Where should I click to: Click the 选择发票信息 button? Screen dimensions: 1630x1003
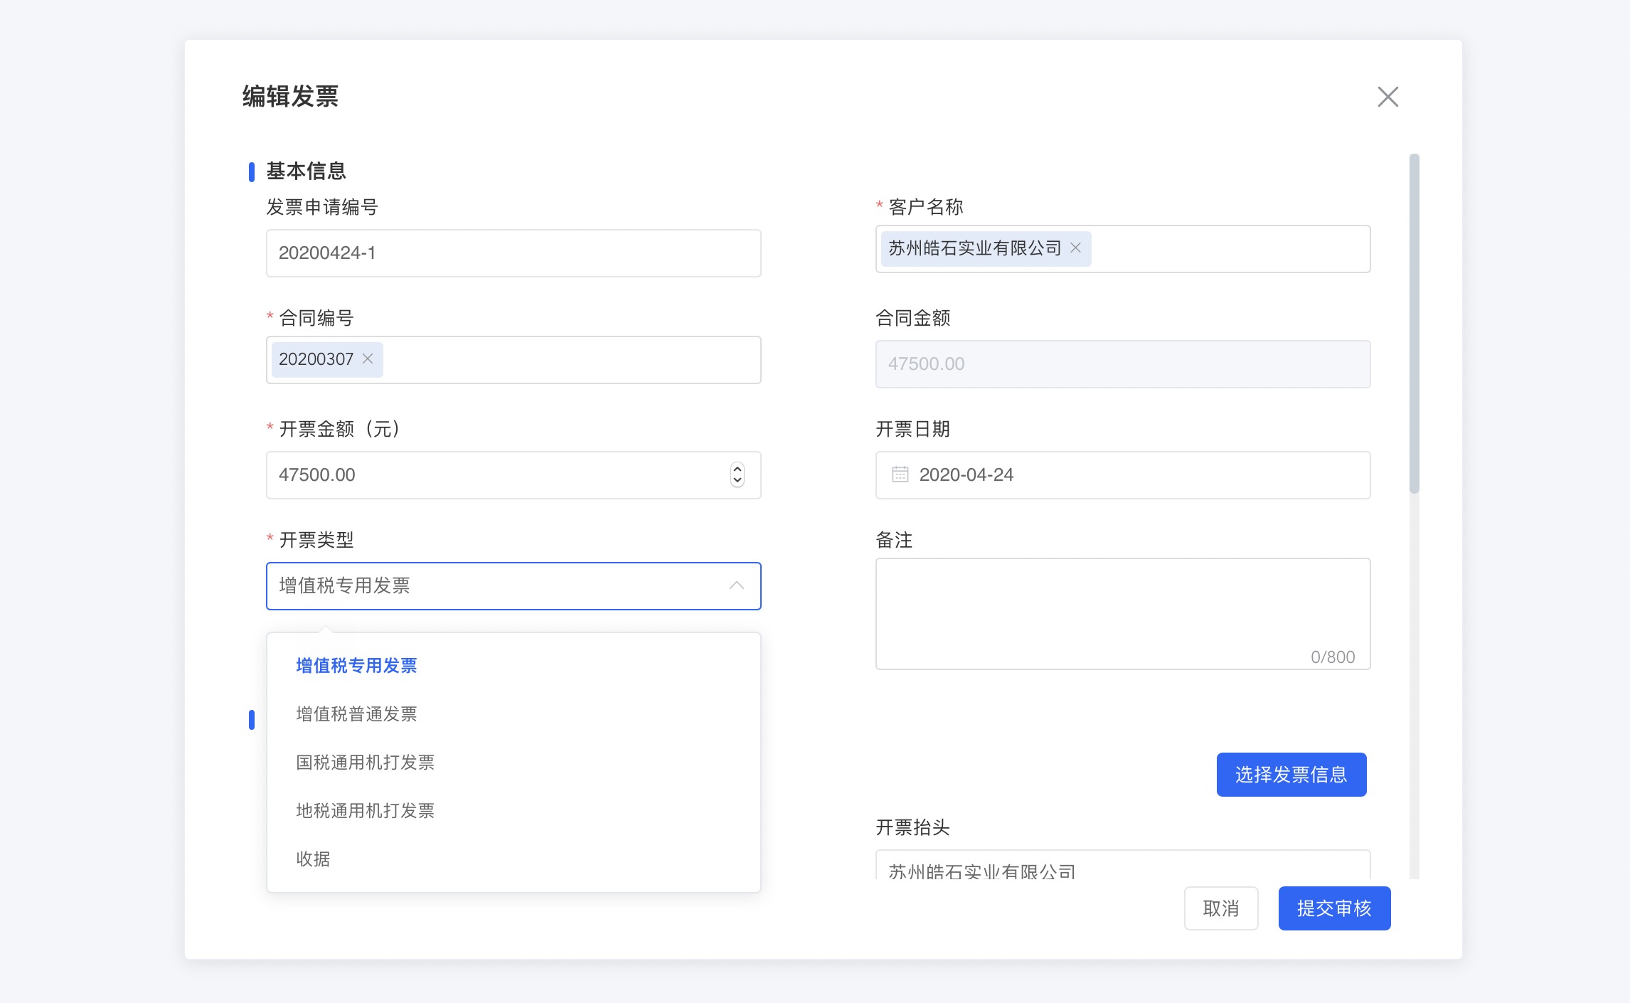1291,775
